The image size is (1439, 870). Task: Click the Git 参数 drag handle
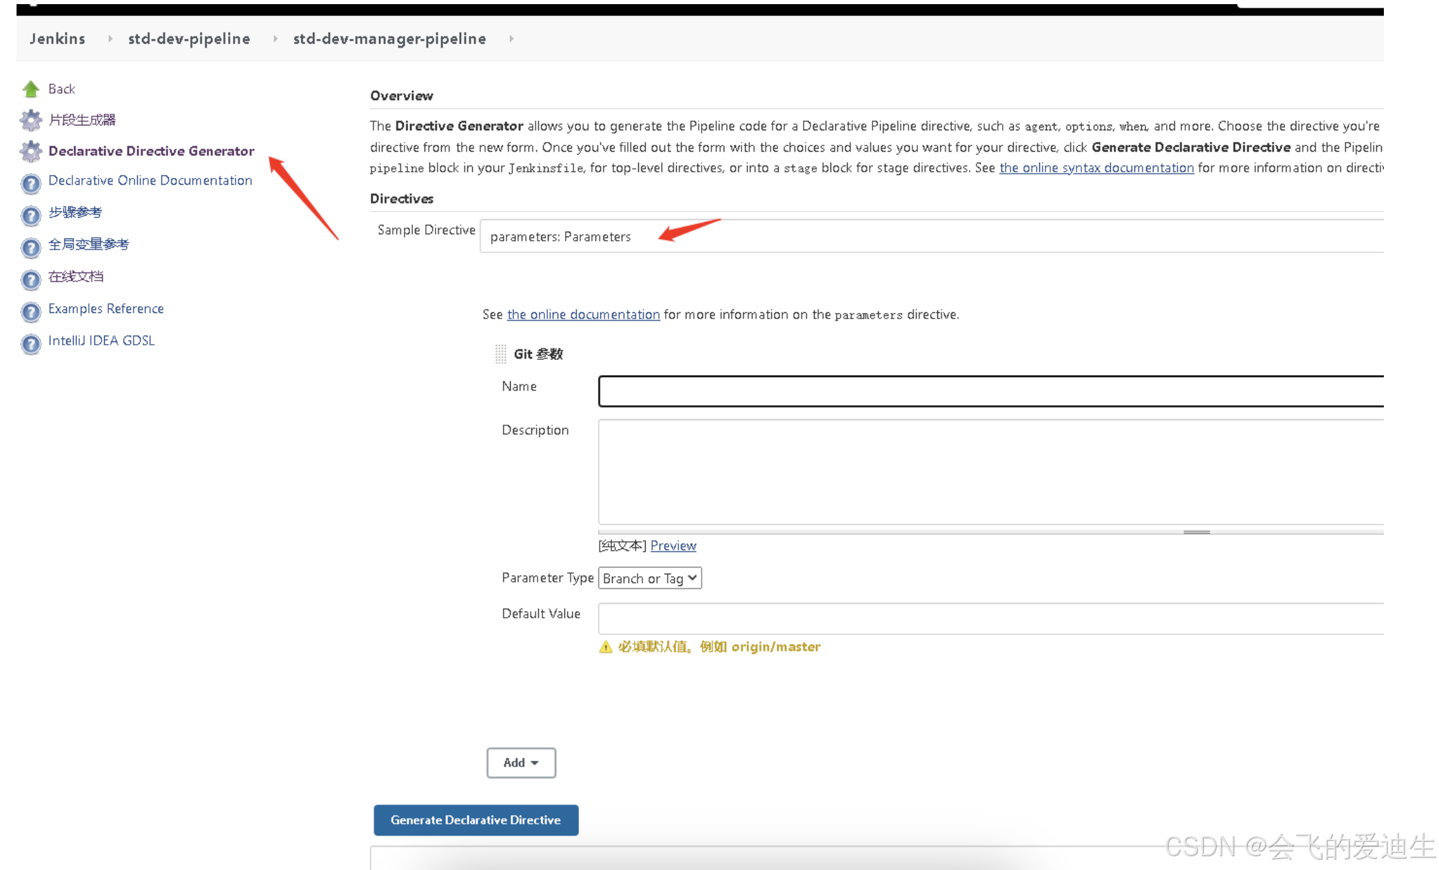pyautogui.click(x=500, y=354)
